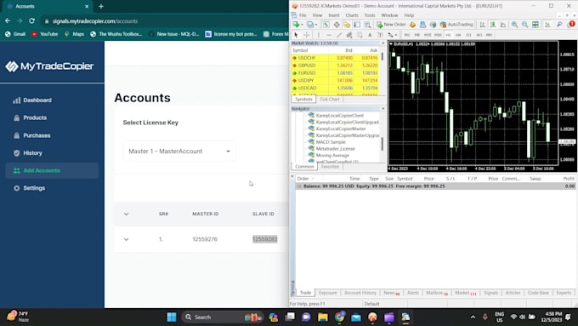578x326 pixels.
Task: Click the Market Watch vertical scrollbar
Action: [382, 56]
